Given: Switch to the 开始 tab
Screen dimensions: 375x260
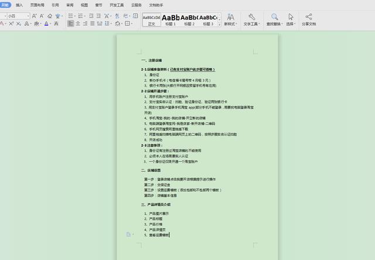Looking at the screenshot, I should 5,5.
